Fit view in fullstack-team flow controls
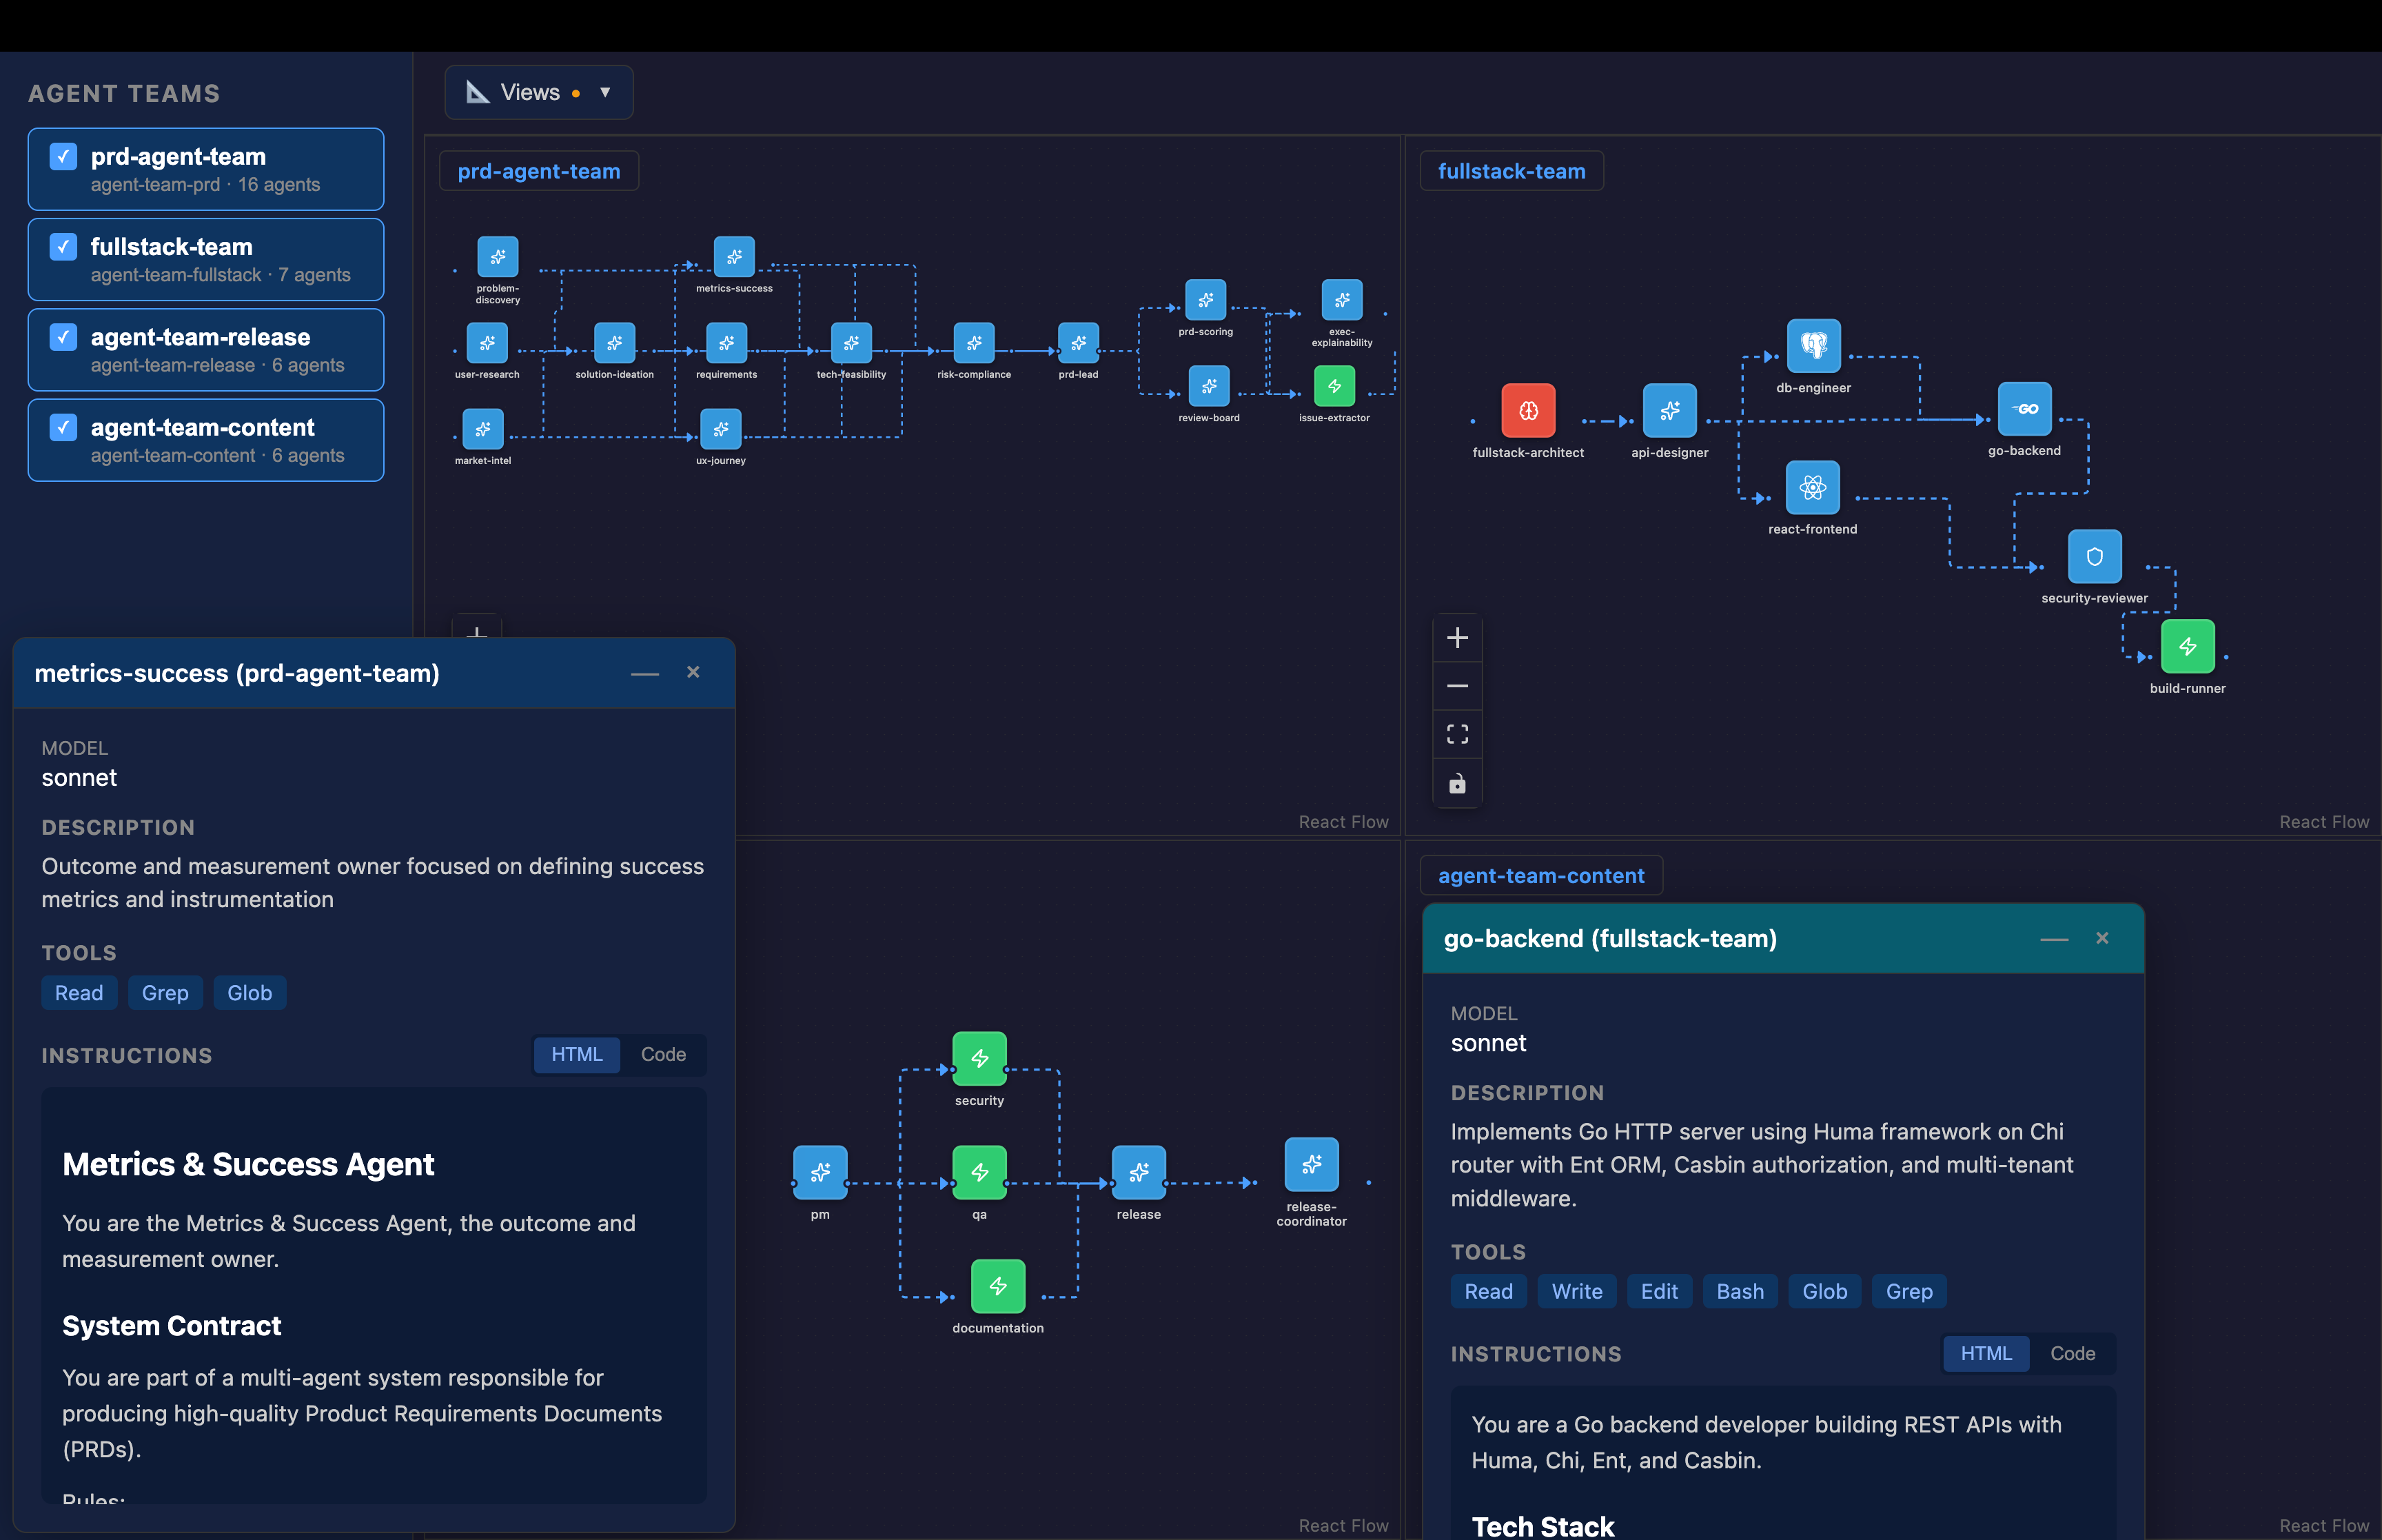Image resolution: width=2382 pixels, height=1540 pixels. (1456, 735)
